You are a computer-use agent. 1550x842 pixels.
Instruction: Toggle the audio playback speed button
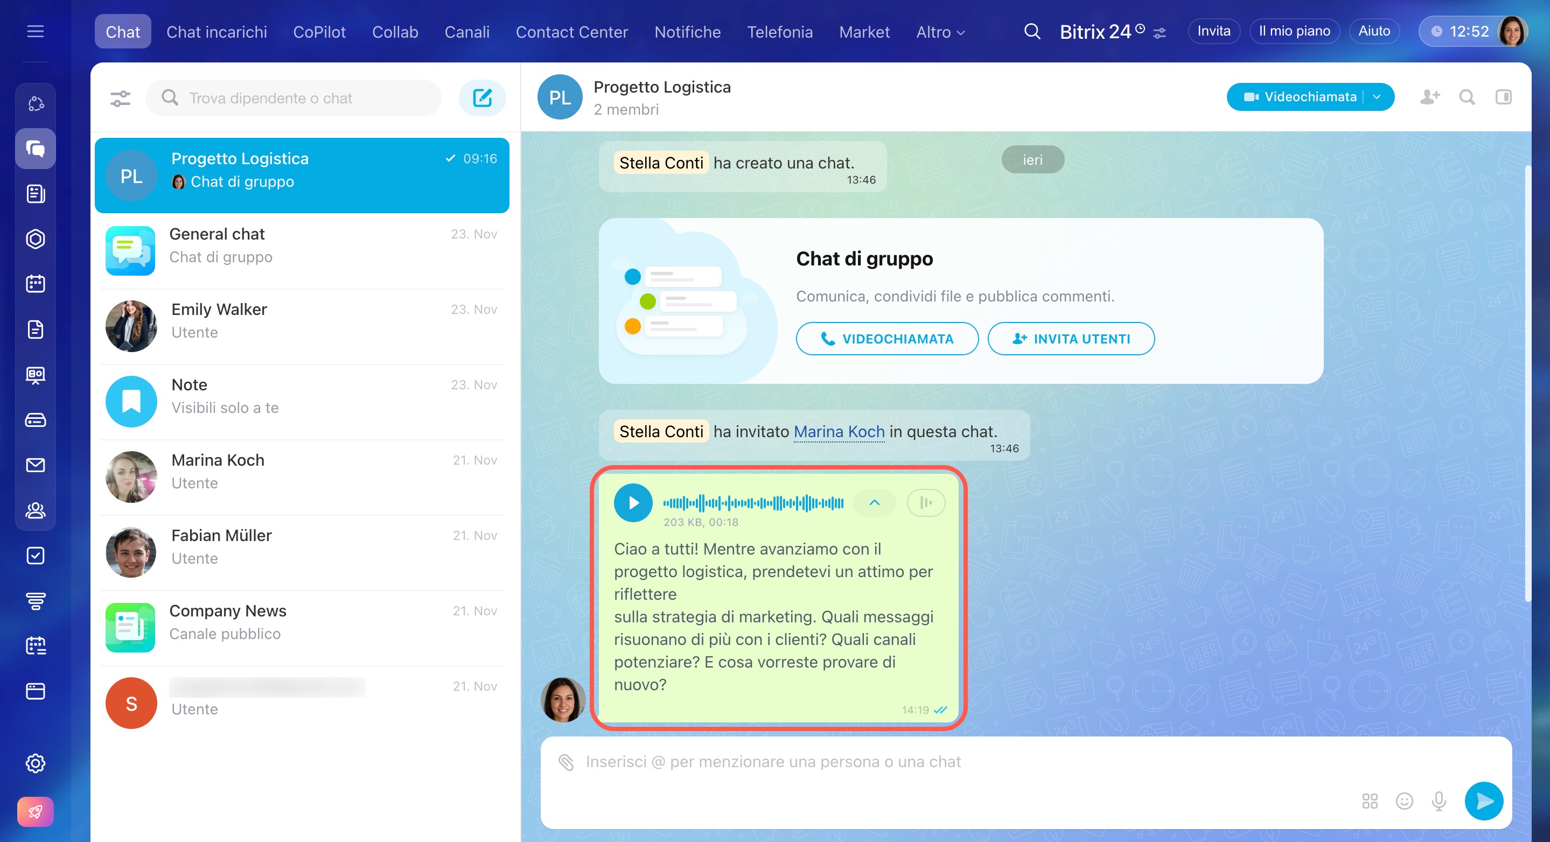click(925, 503)
